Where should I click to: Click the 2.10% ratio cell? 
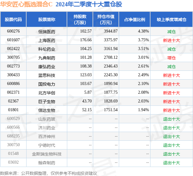tap(144, 84)
